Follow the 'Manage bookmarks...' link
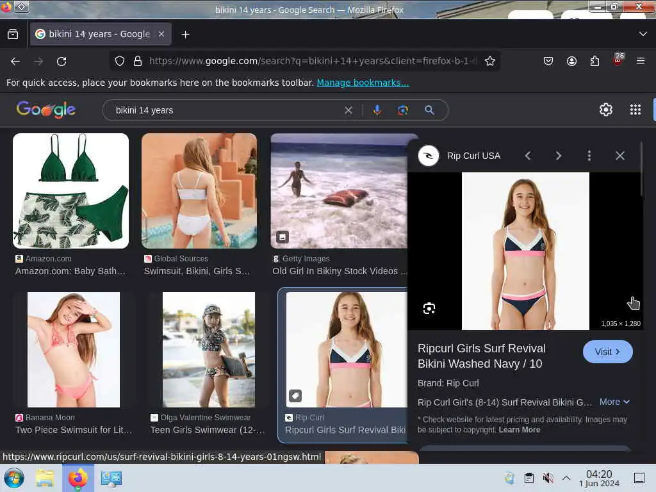 click(363, 83)
